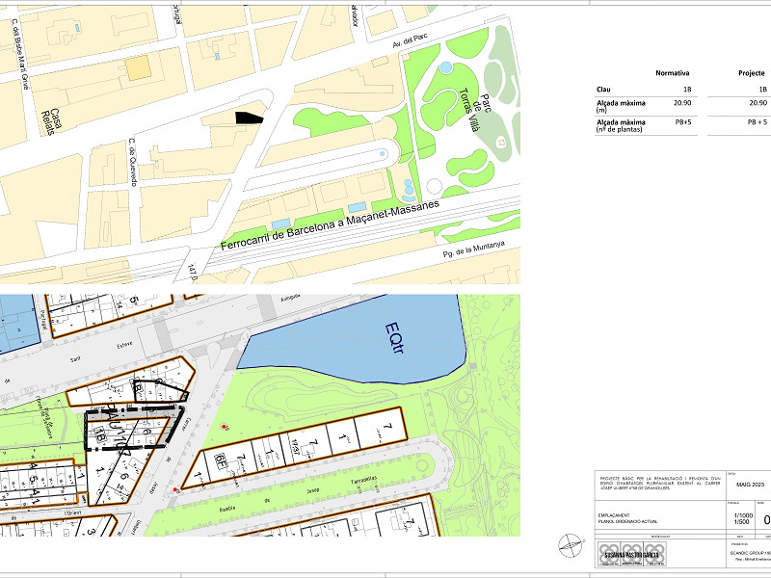The width and height of the screenshot is (771, 578).
Task: Click the 'Normativa' column header
Action: point(672,73)
